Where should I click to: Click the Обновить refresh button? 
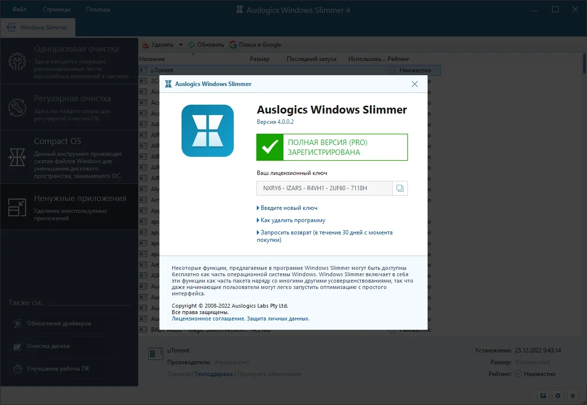click(206, 45)
